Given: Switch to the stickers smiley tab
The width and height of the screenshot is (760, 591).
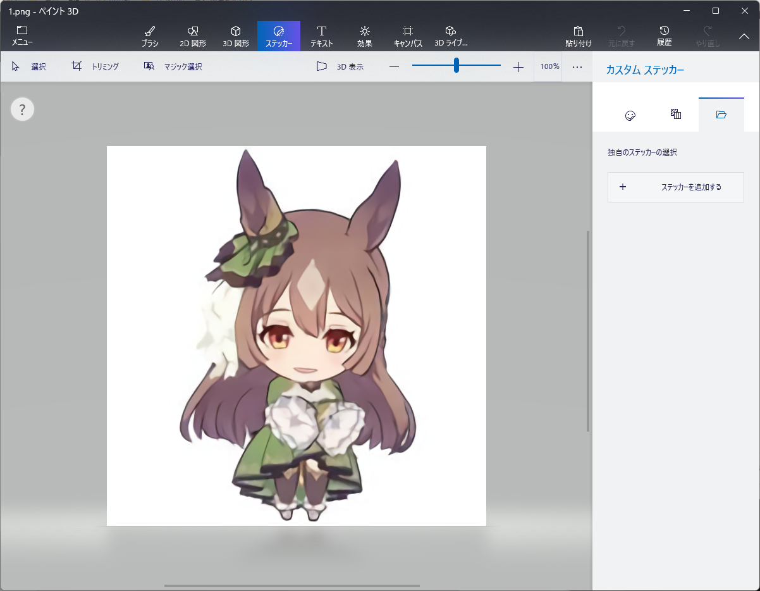Looking at the screenshot, I should 630,115.
